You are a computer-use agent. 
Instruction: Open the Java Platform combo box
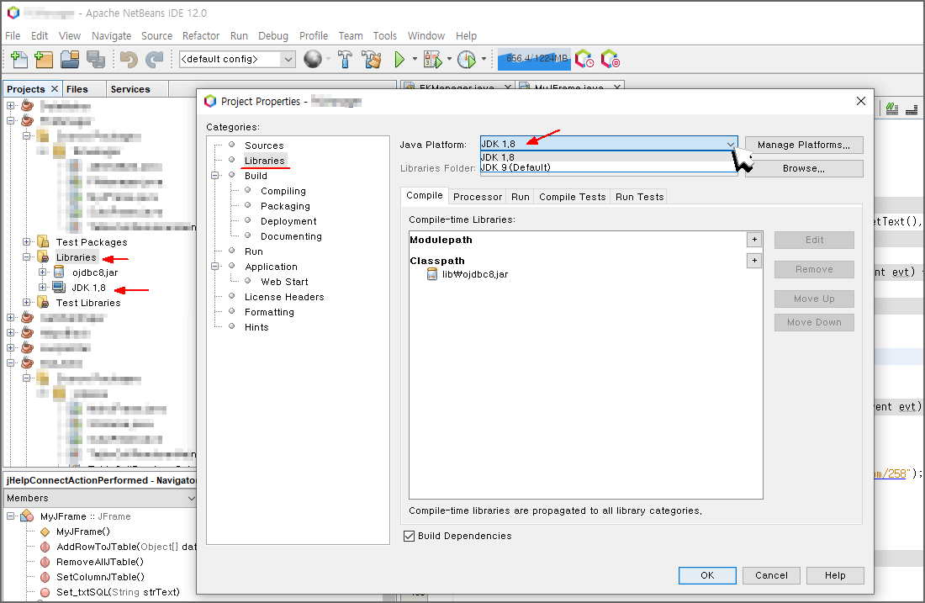pyautogui.click(x=608, y=144)
